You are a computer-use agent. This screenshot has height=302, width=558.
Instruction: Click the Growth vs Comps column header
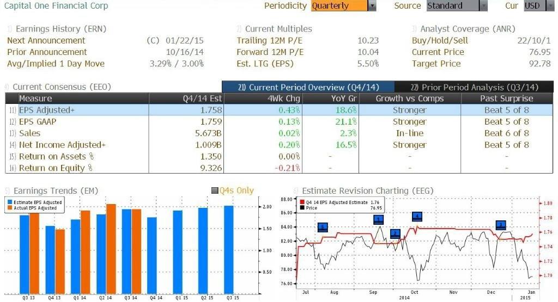pos(410,98)
